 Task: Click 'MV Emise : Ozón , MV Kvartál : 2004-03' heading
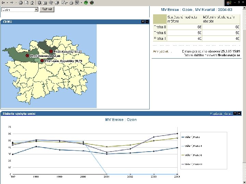pyautogui.click(x=196, y=10)
